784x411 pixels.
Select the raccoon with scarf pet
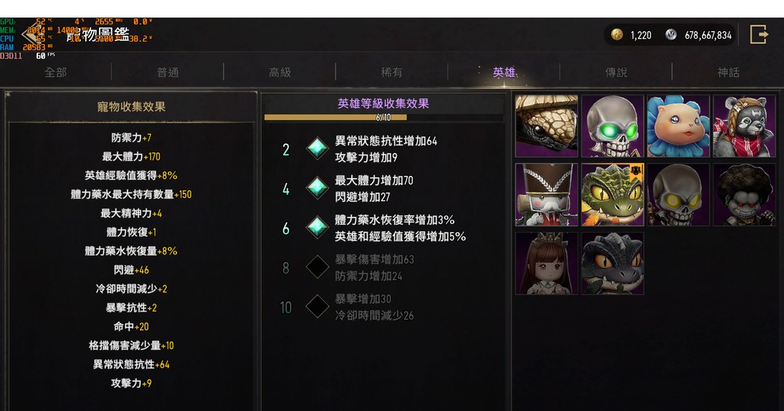pos(744,126)
